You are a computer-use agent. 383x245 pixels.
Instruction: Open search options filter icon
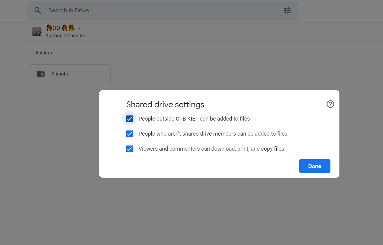click(x=287, y=11)
